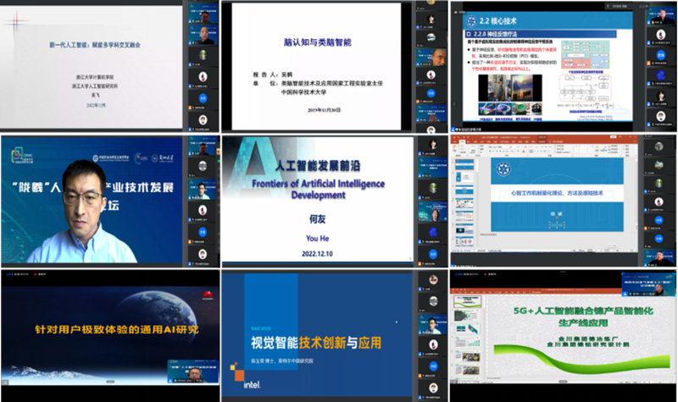
Task: Click the heading 人工智能发展前沿
Action: pyautogui.click(x=318, y=166)
